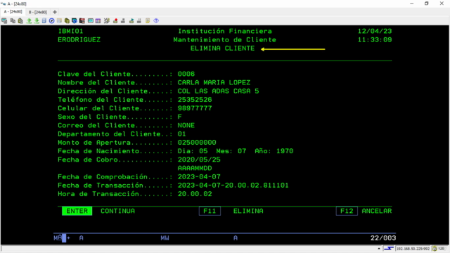Screen dimensions: 450x253
Task: Click the address COL LAS ADAS CASA 5
Action: (218, 91)
